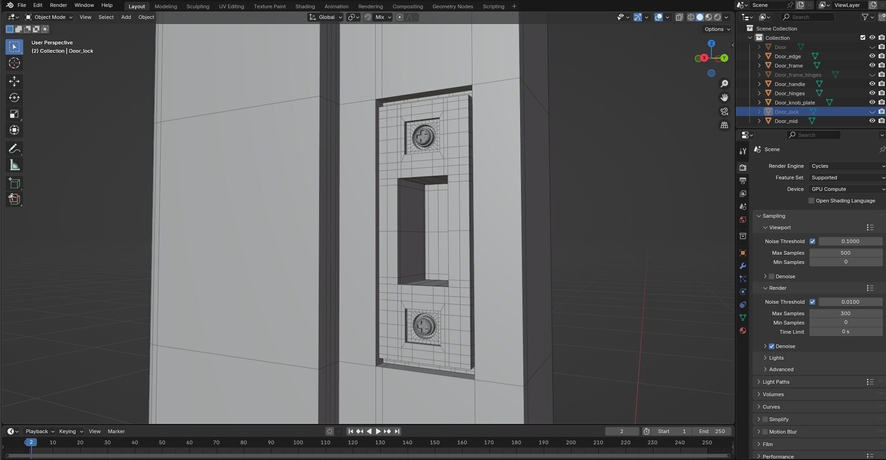This screenshot has width=886, height=460.
Task: Disable render Denoise checkbox
Action: [x=772, y=346]
